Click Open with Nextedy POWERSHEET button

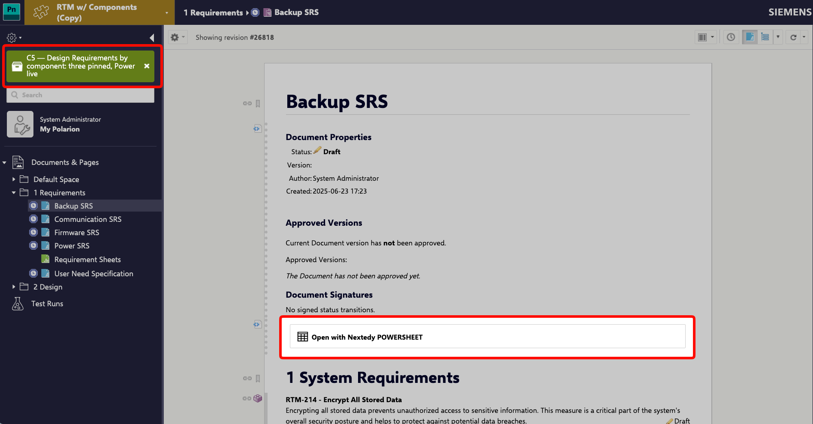(x=488, y=336)
